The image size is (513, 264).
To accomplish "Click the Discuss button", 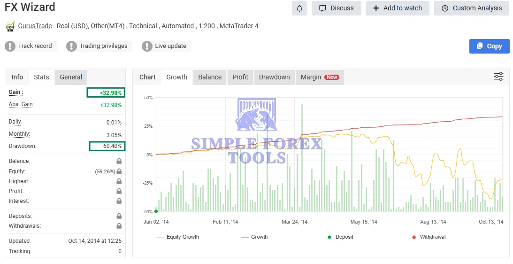I will click(337, 8).
